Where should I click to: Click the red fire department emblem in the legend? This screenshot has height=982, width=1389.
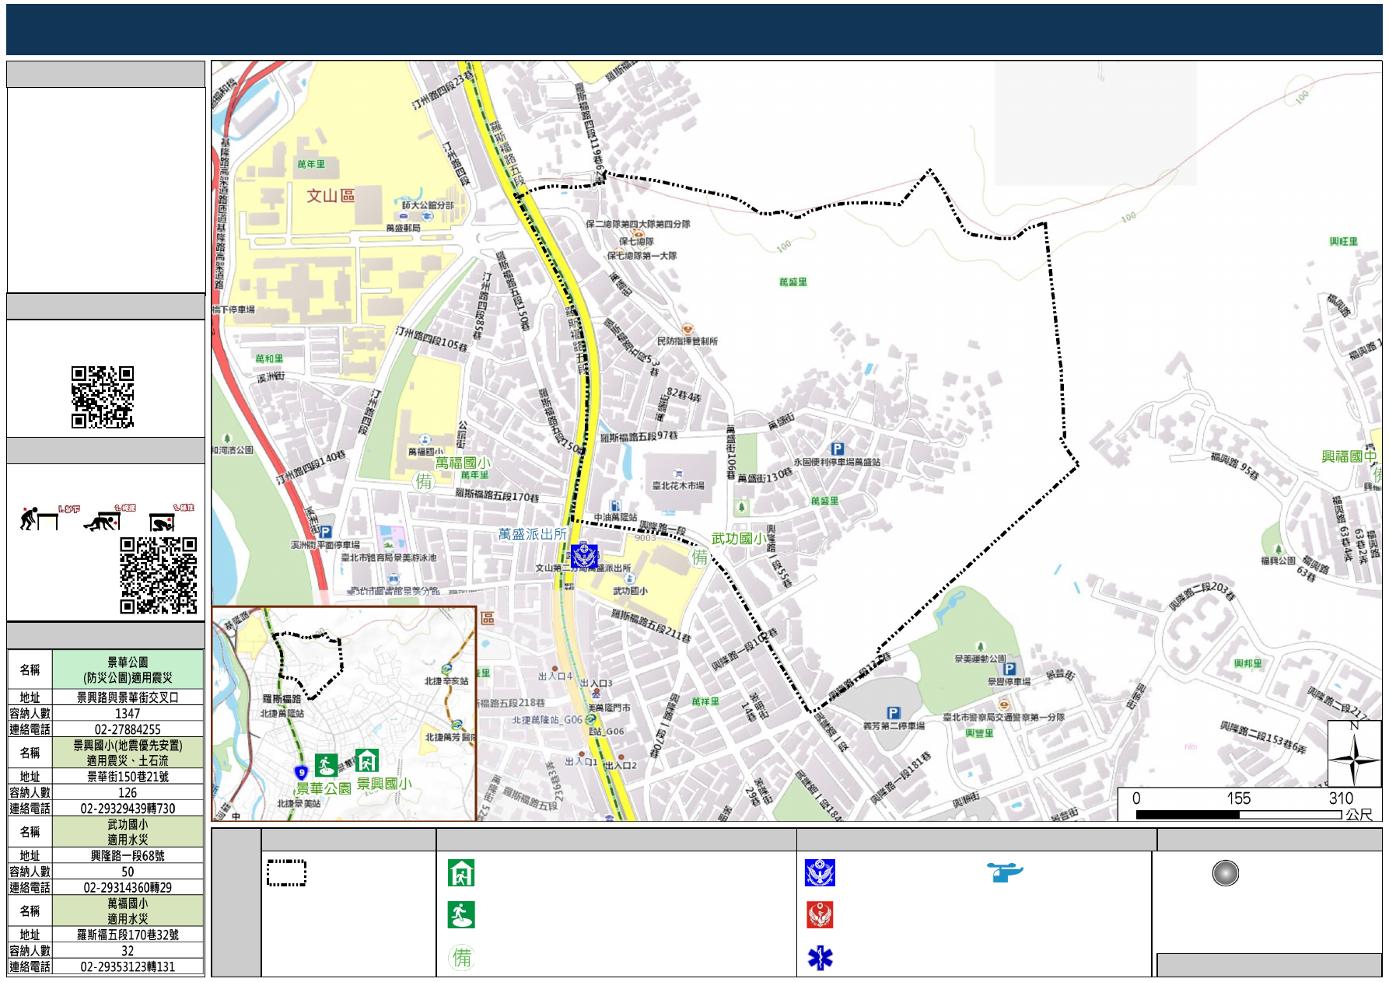click(x=820, y=915)
